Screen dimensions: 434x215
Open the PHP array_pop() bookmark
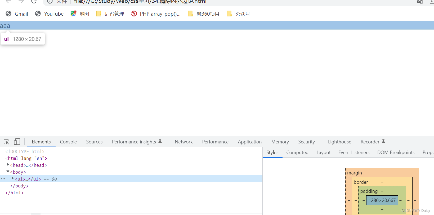coord(156,14)
